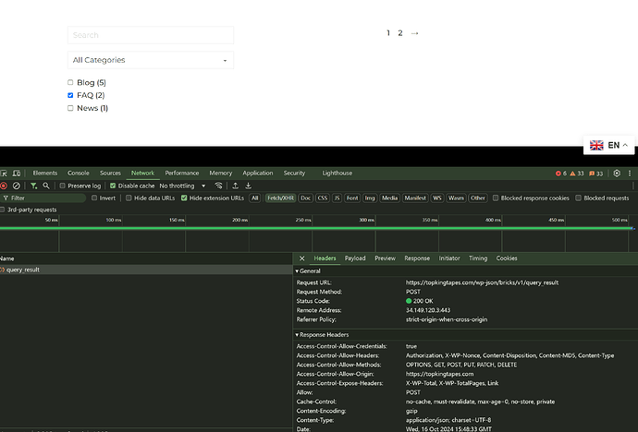638x432 pixels.
Task: Stop recording network log
Action: (4, 186)
